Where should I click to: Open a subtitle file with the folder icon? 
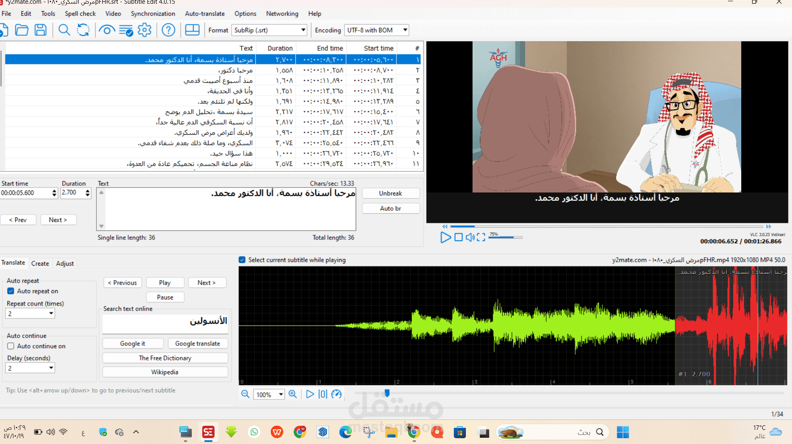22,30
